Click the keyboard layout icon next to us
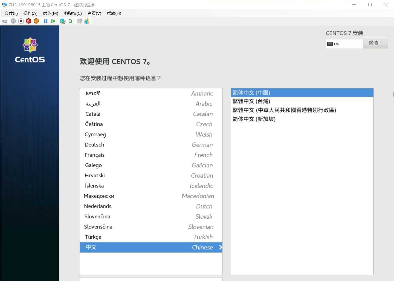 (330, 44)
